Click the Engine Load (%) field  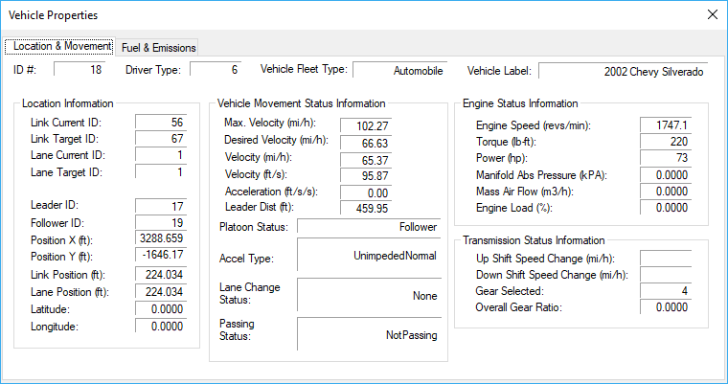coord(666,208)
